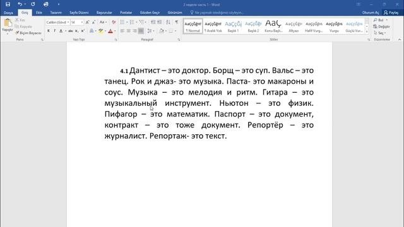The image size is (404, 227).
Task: Open the borders dropdown
Action: [x=175, y=31]
